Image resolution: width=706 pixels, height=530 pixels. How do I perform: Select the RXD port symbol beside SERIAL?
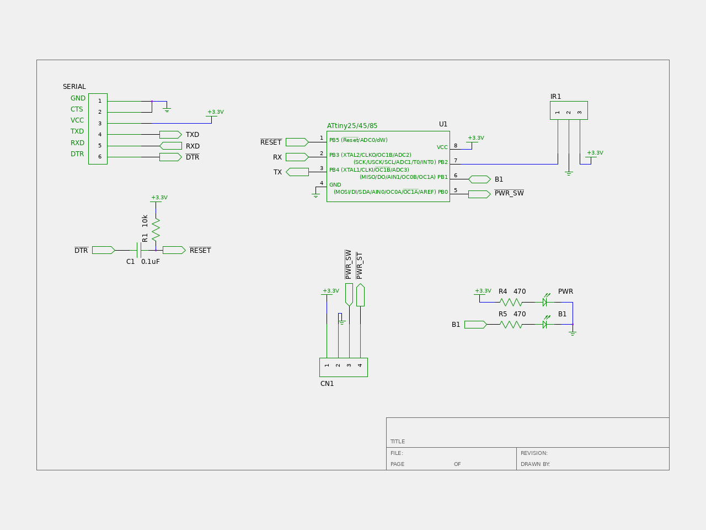tap(170, 146)
